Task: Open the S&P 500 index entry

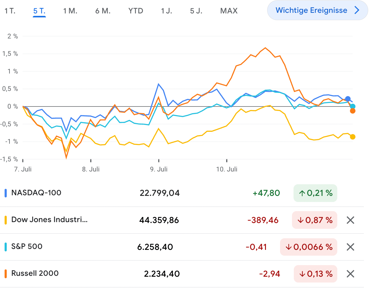Action: click(x=27, y=247)
